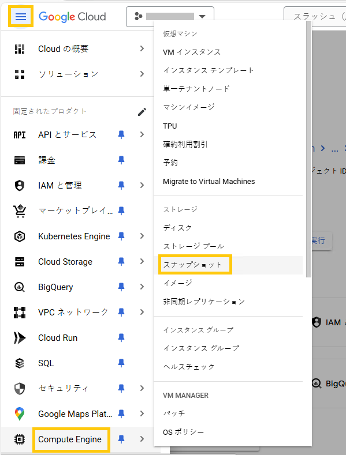Expand Compute Engine submenu chevron
The width and height of the screenshot is (346, 455).
142,439
